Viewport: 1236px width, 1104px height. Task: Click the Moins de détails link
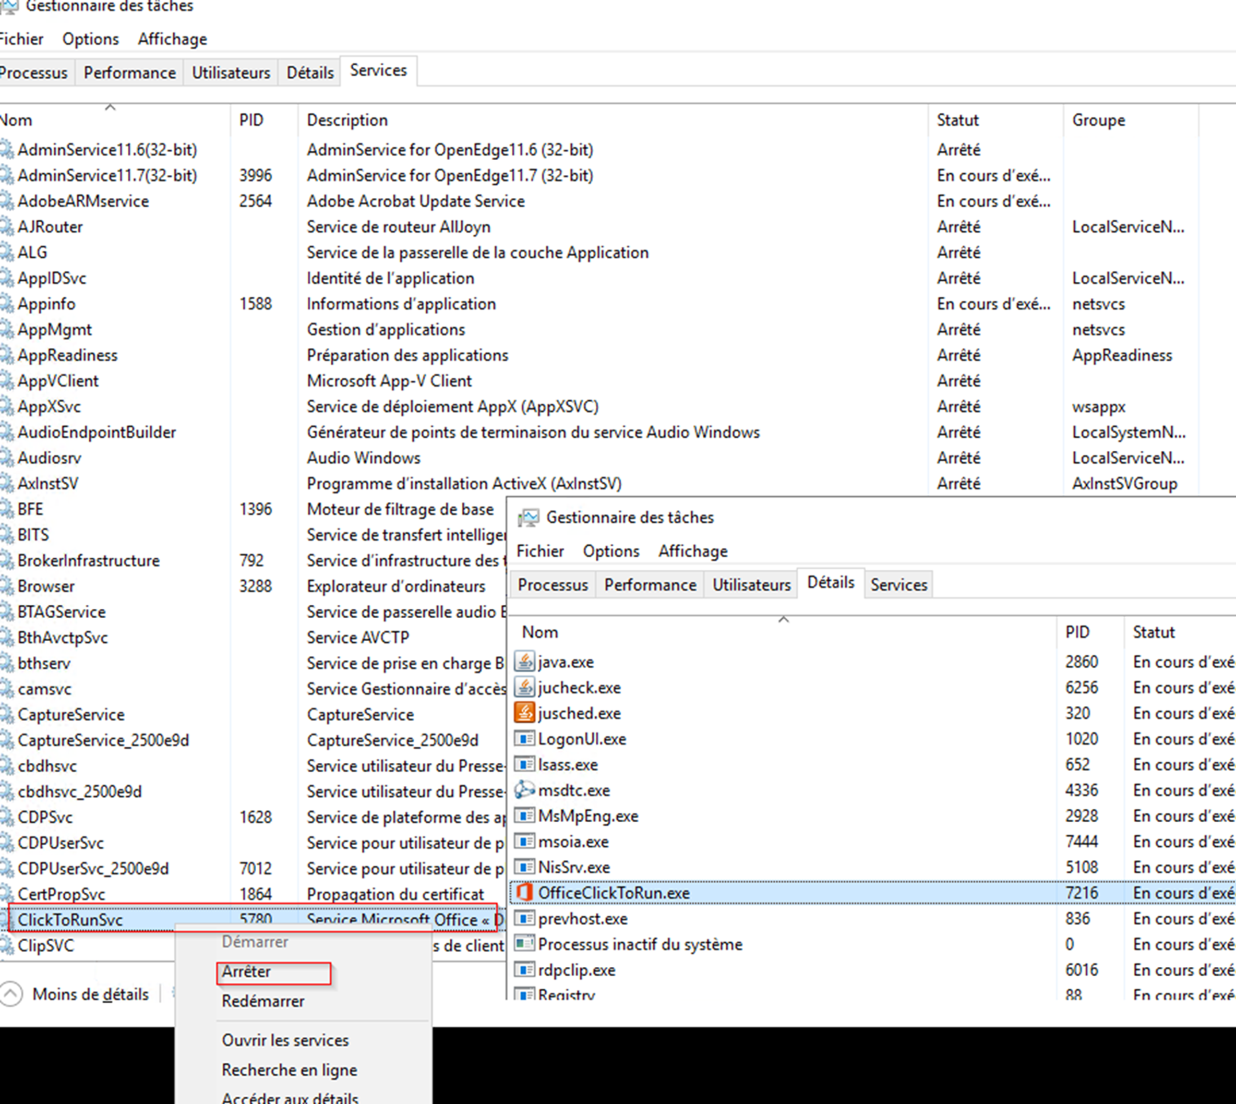[x=90, y=994]
